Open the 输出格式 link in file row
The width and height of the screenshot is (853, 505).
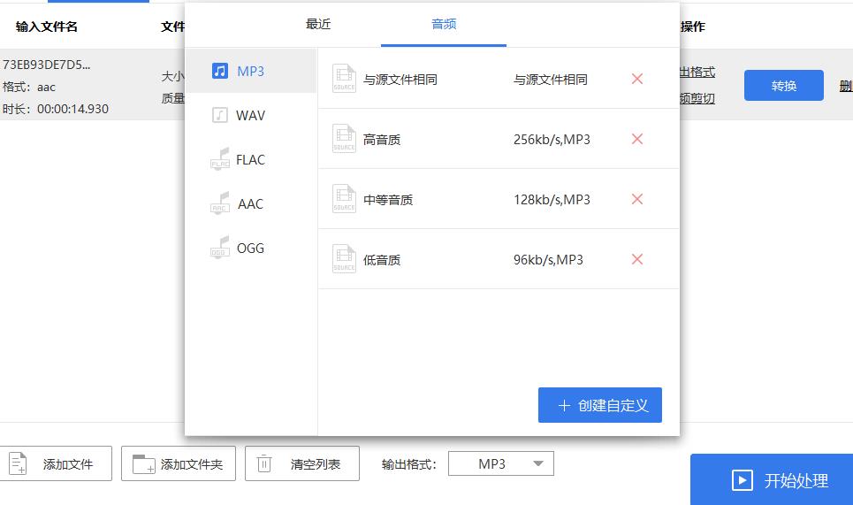(697, 72)
